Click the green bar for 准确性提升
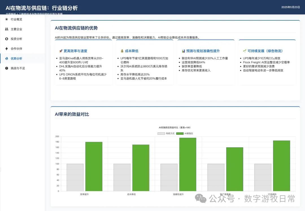The height and width of the screenshot is (211, 305). pos(188,164)
